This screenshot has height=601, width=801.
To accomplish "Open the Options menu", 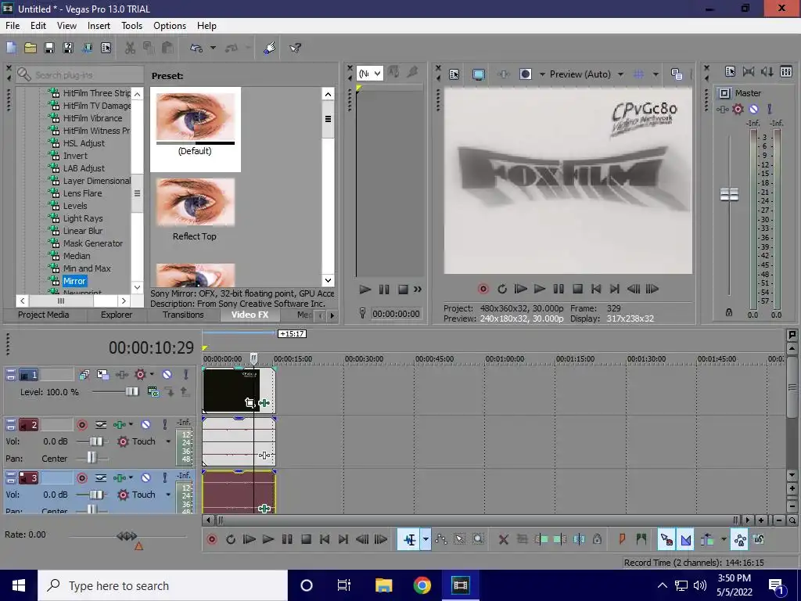I will (x=170, y=26).
